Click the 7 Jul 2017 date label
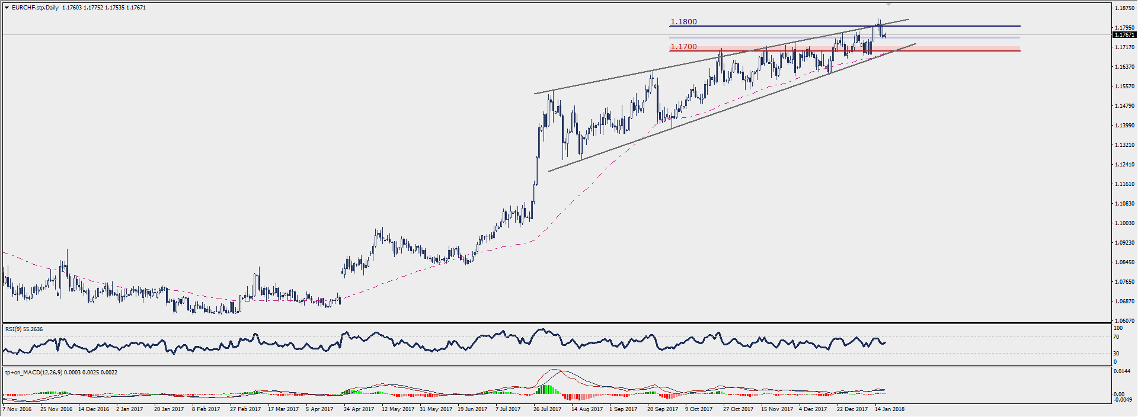The width and height of the screenshot is (1138, 417). tap(508, 409)
